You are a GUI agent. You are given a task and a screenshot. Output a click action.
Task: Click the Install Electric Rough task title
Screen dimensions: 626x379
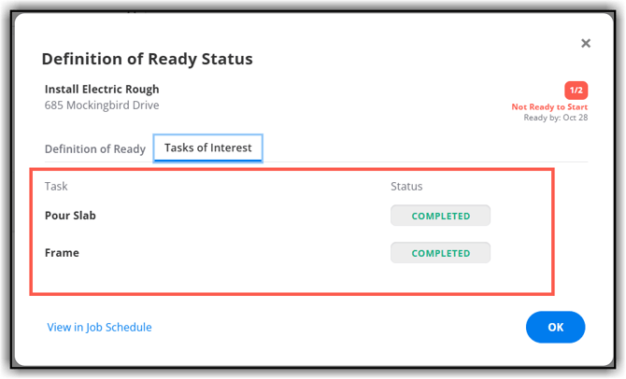click(x=102, y=90)
